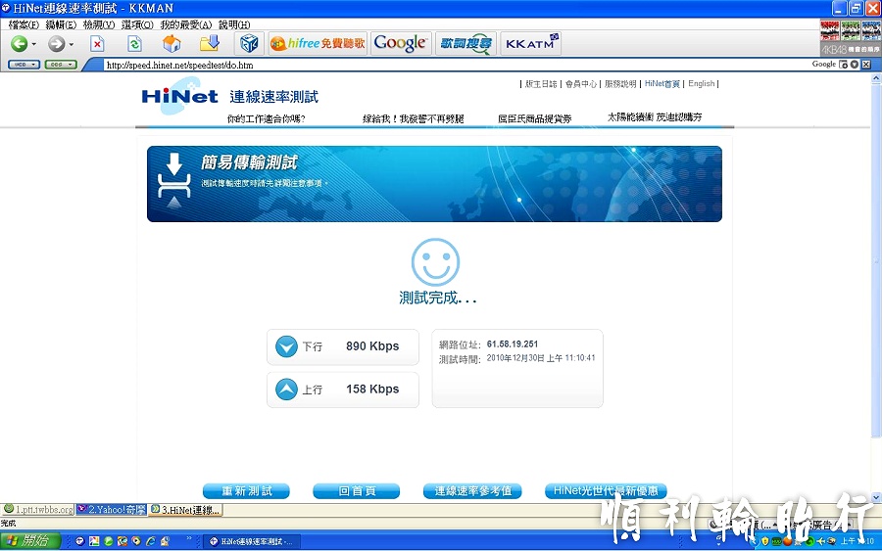Select the IP address 61.58.19.251
The image size is (882, 551).
point(513,344)
